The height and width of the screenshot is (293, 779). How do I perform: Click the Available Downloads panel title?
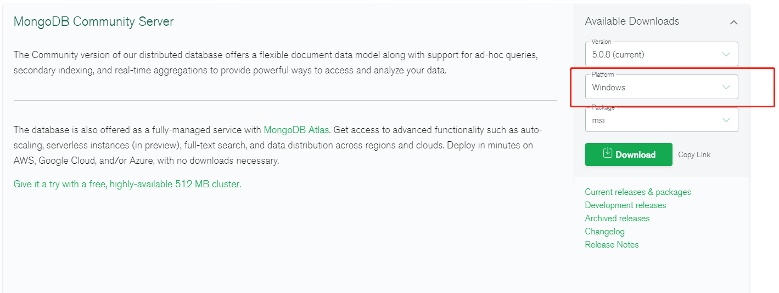point(632,21)
